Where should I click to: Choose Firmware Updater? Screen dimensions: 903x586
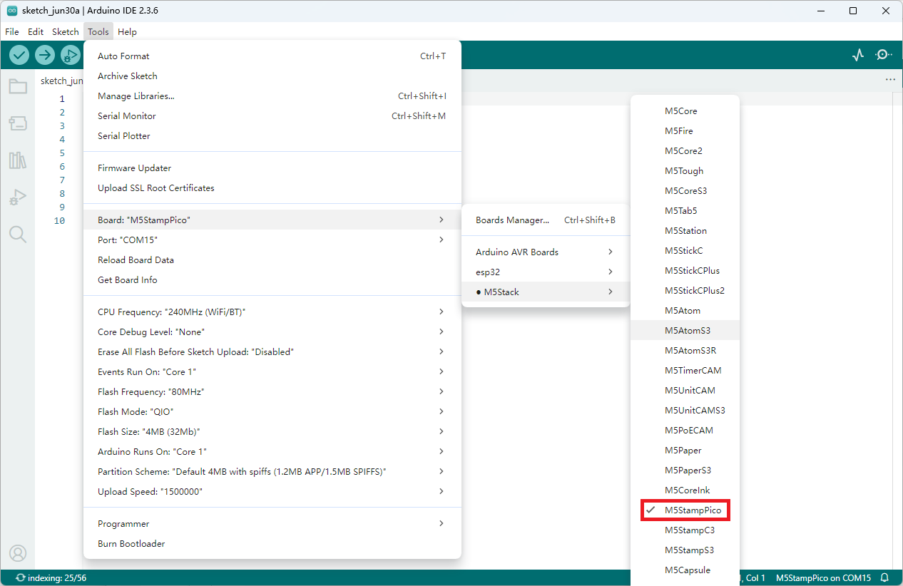tap(272, 168)
